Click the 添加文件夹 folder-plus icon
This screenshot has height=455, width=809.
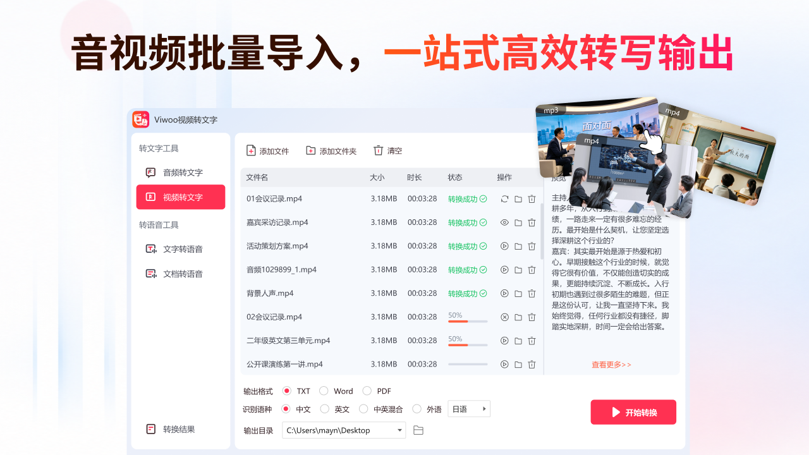tap(311, 150)
